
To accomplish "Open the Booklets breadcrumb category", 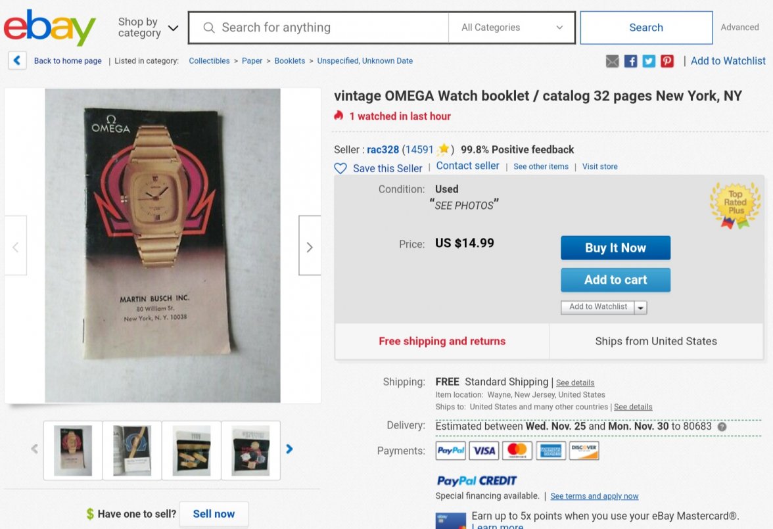I will click(x=290, y=60).
